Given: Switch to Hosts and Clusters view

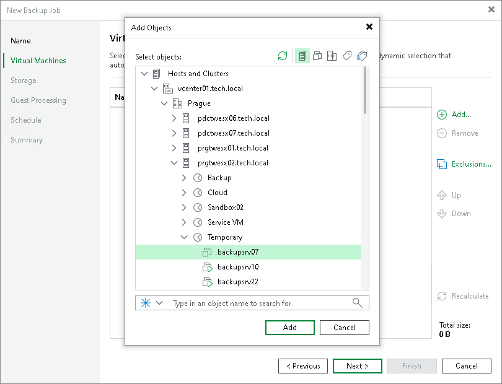Looking at the screenshot, I should click(302, 56).
